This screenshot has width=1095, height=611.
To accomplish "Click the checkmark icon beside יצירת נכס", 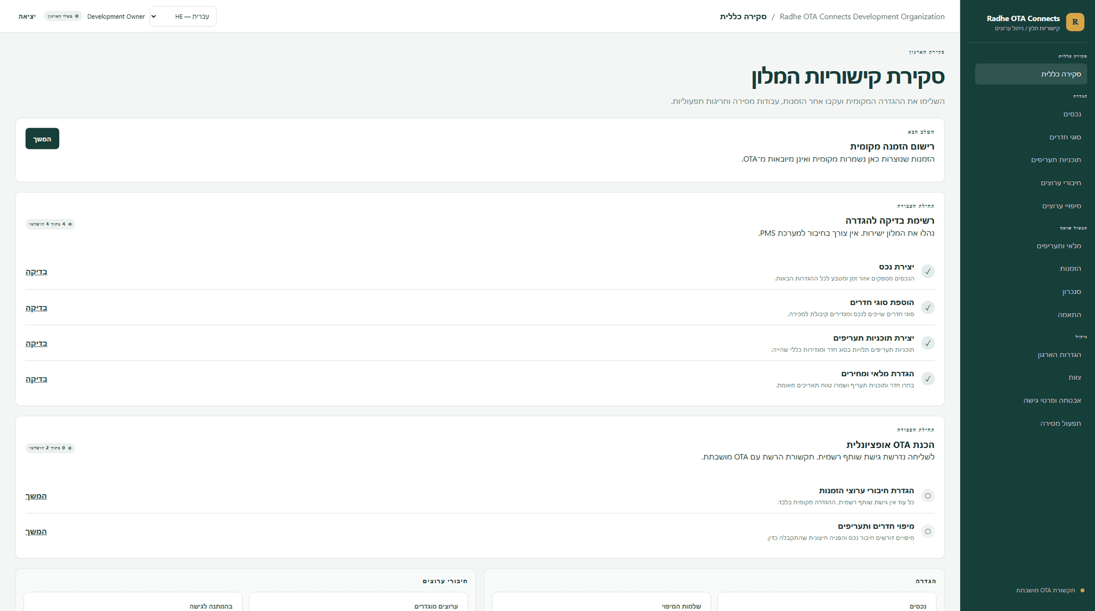I will (x=928, y=272).
